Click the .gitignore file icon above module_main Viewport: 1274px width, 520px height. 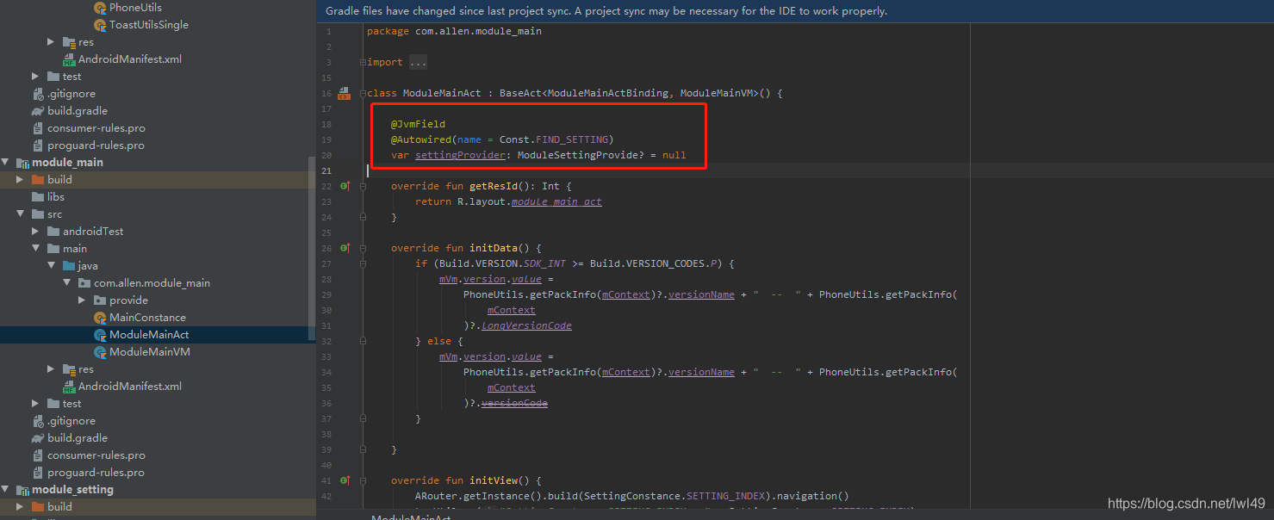pos(38,94)
